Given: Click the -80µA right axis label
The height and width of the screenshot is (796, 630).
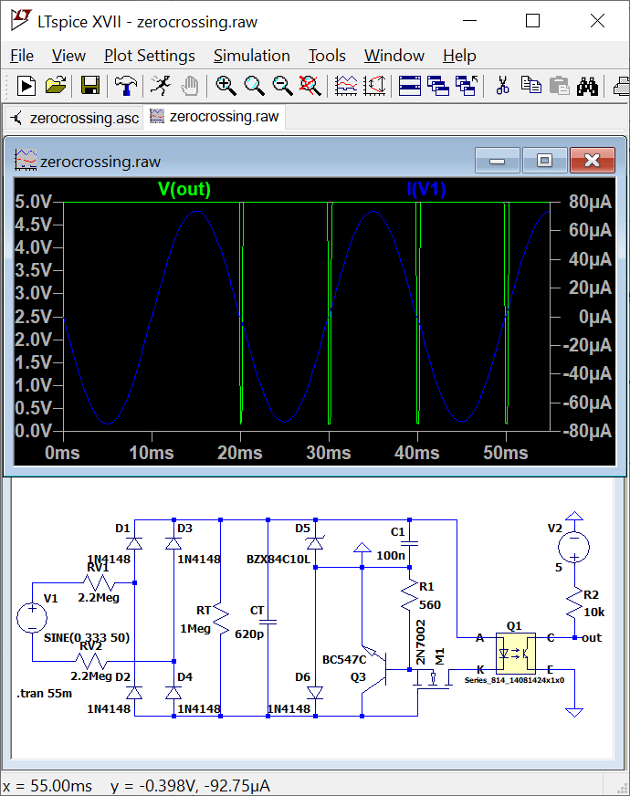Looking at the screenshot, I should (x=587, y=431).
